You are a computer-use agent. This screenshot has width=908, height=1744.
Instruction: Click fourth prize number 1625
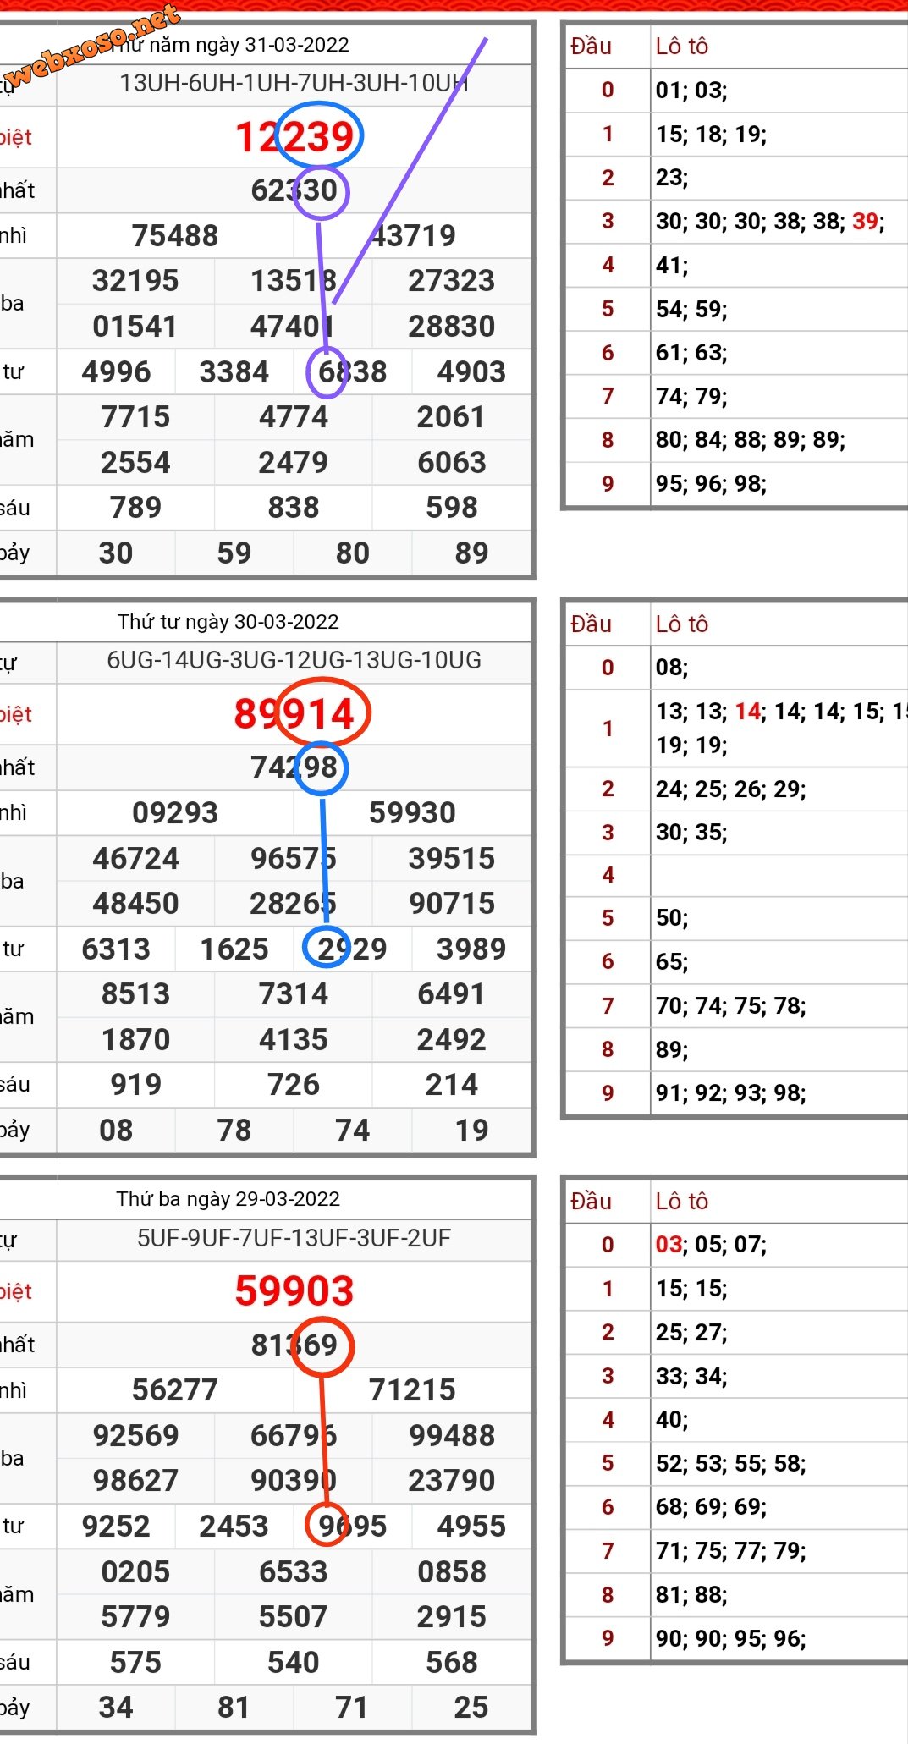tap(234, 949)
